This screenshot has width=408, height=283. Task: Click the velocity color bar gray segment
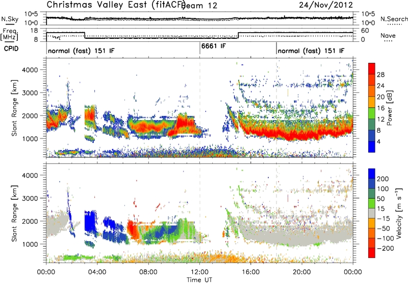click(372, 213)
